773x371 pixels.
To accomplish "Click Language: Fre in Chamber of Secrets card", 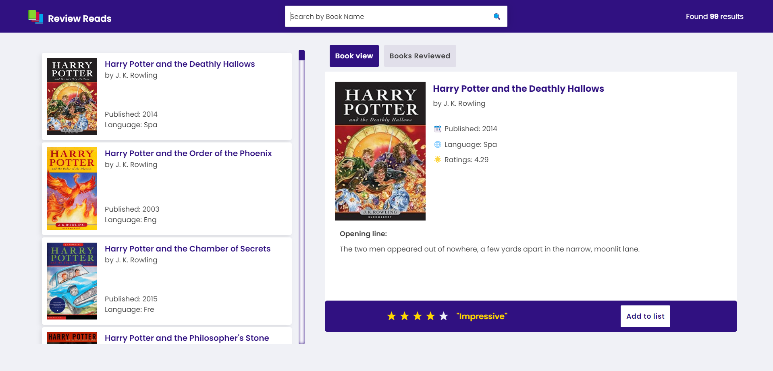I will [129, 309].
